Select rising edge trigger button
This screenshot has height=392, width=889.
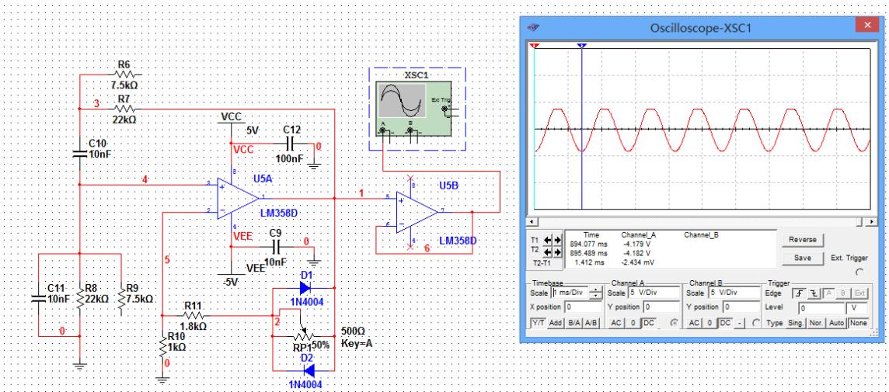799,293
